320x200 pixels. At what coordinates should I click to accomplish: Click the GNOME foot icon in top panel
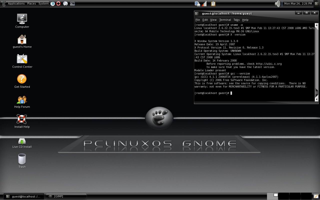(3, 3)
